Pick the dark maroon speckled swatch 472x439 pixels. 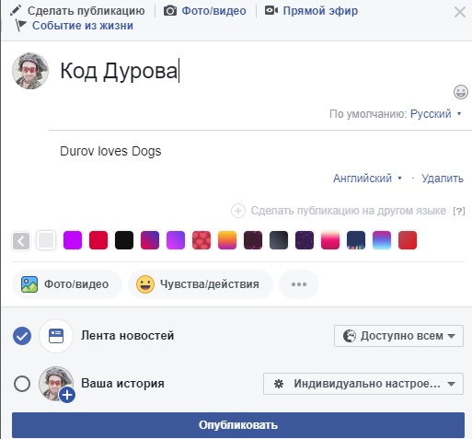253,240
